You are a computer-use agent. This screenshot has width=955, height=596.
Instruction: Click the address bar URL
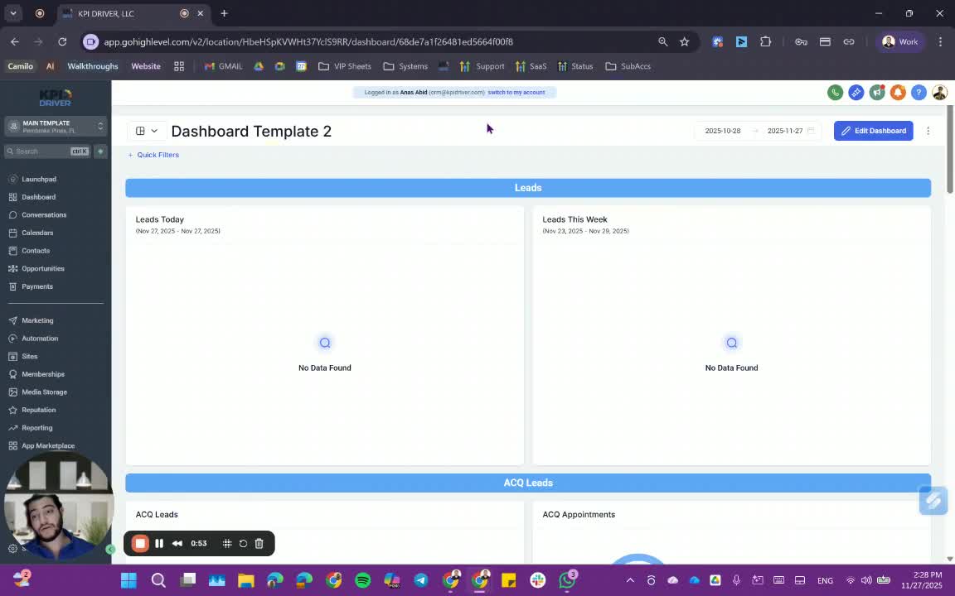308,42
